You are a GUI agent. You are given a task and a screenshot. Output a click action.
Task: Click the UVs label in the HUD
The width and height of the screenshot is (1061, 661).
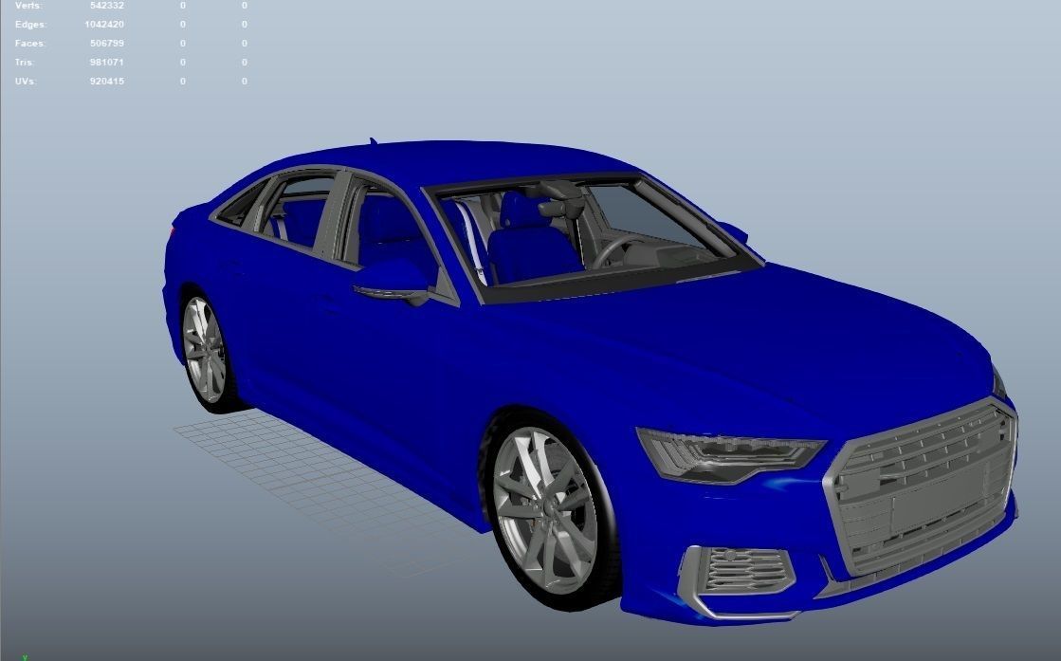[x=26, y=82]
